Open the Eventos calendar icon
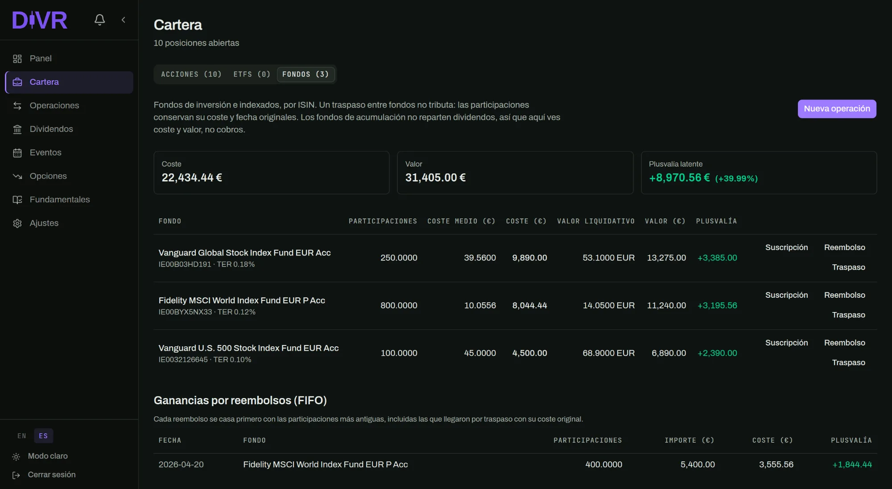The width and height of the screenshot is (892, 489). coord(17,153)
